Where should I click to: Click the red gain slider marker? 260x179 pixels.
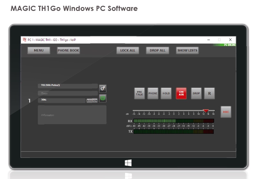[206, 111]
